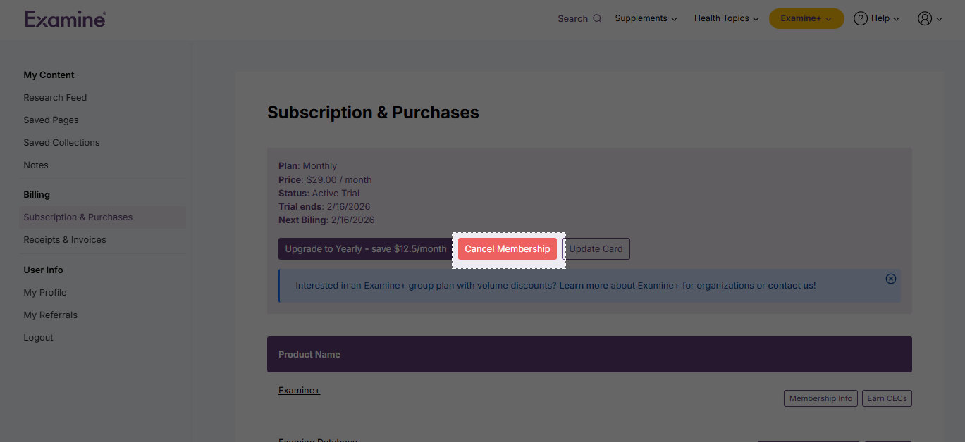Open the user account avatar menu
Image resolution: width=965 pixels, height=442 pixels.
(x=930, y=19)
